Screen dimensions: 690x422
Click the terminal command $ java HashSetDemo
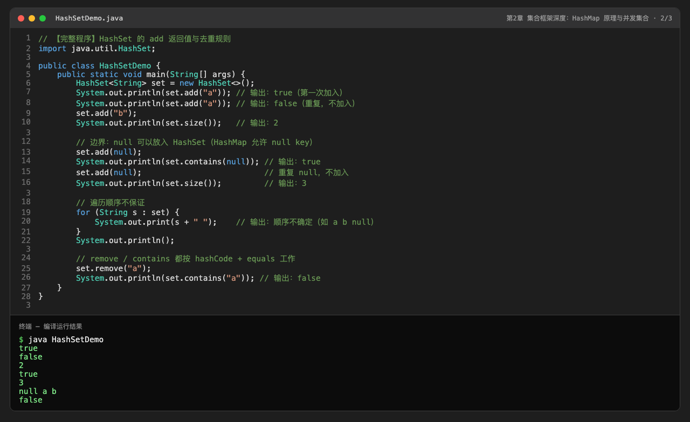pos(61,340)
